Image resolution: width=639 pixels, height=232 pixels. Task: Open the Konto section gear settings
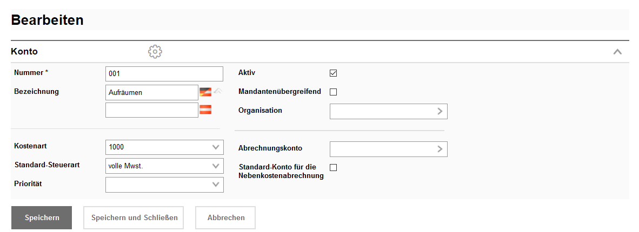point(155,52)
